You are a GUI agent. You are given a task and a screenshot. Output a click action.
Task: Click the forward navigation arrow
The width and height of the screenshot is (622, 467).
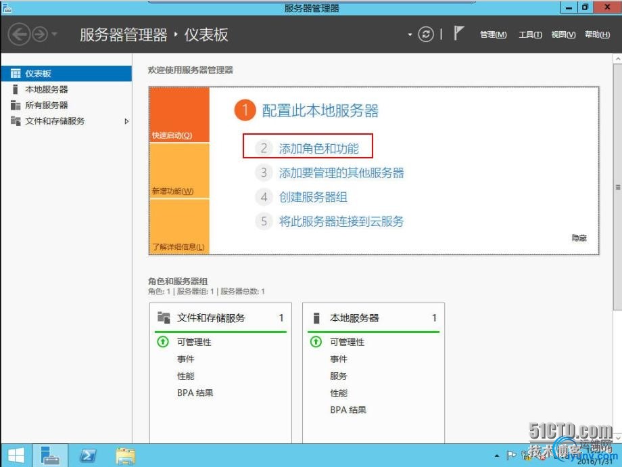[x=40, y=35]
